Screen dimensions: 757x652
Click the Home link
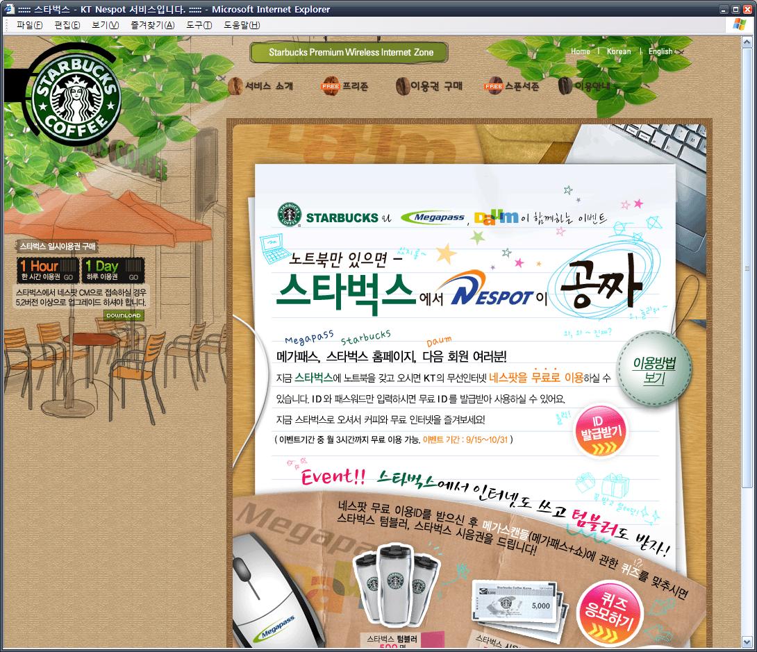pos(581,51)
